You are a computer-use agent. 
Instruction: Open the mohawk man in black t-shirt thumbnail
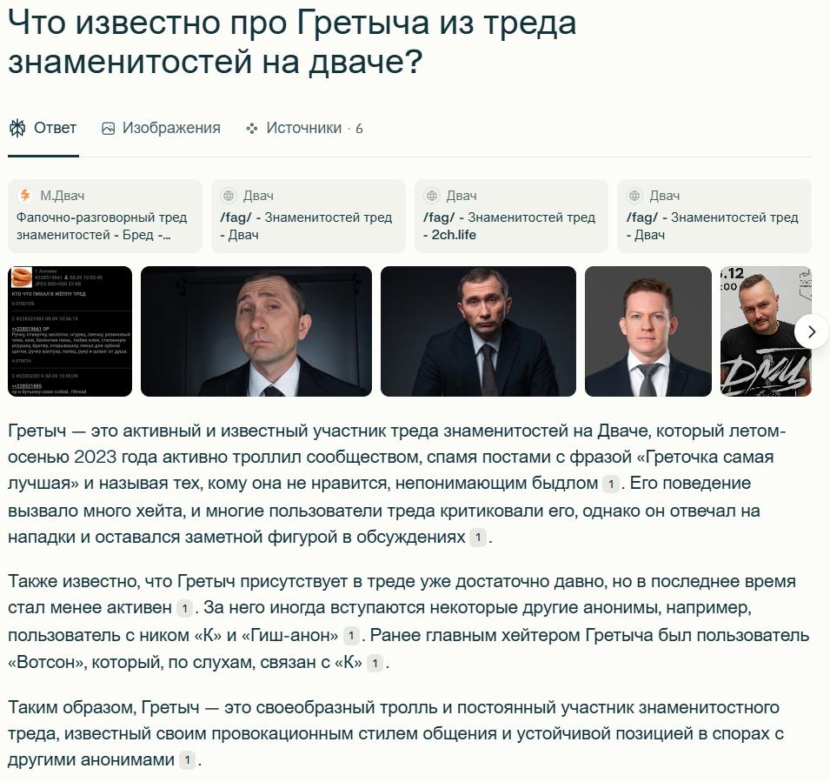tap(766, 331)
